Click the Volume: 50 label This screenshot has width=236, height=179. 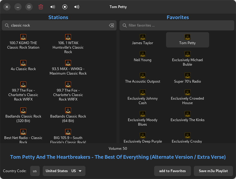coord(118,149)
